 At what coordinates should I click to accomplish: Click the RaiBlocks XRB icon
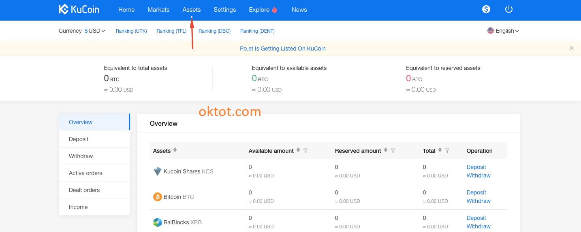[x=158, y=222]
